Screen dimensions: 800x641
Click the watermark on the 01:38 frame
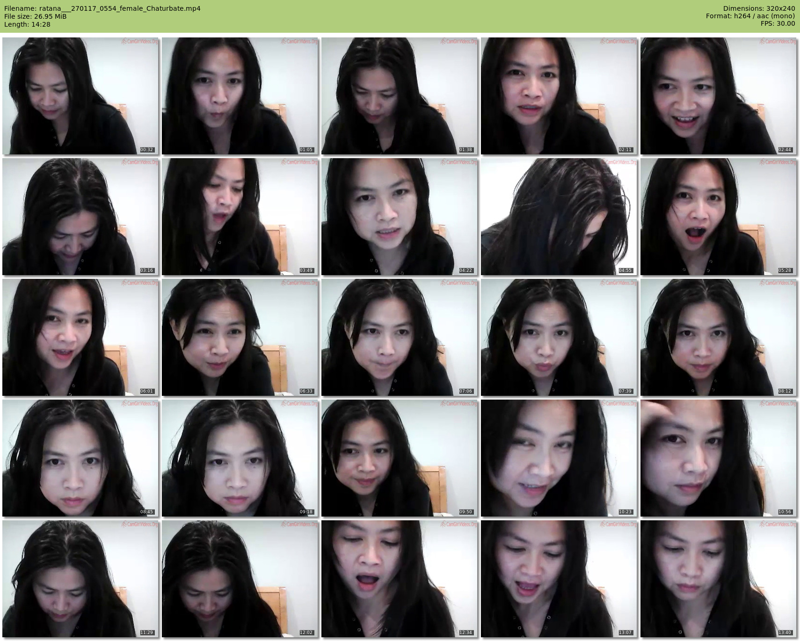tap(459, 42)
